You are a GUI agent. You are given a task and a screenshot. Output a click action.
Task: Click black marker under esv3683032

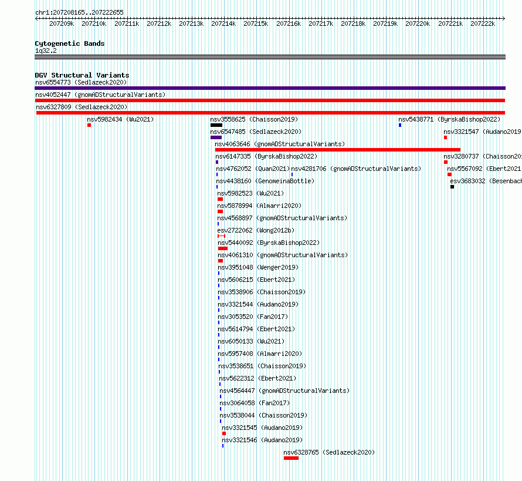click(452, 187)
